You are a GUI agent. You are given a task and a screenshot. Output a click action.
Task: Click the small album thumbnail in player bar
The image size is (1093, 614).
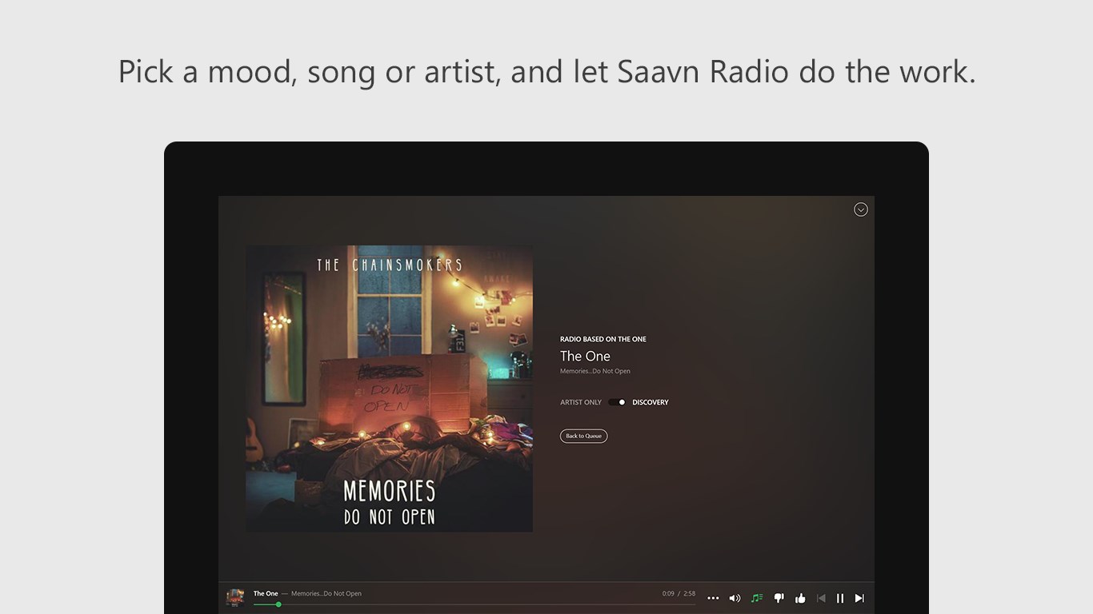235,597
